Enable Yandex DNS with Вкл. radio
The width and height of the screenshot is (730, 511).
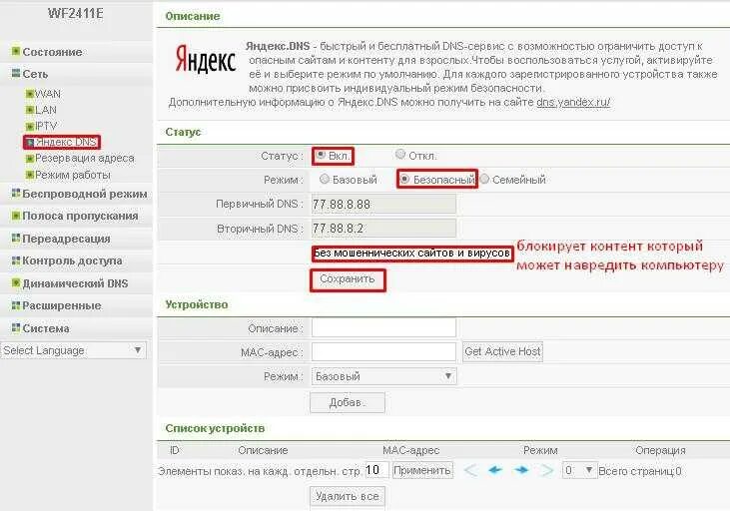click(x=321, y=154)
